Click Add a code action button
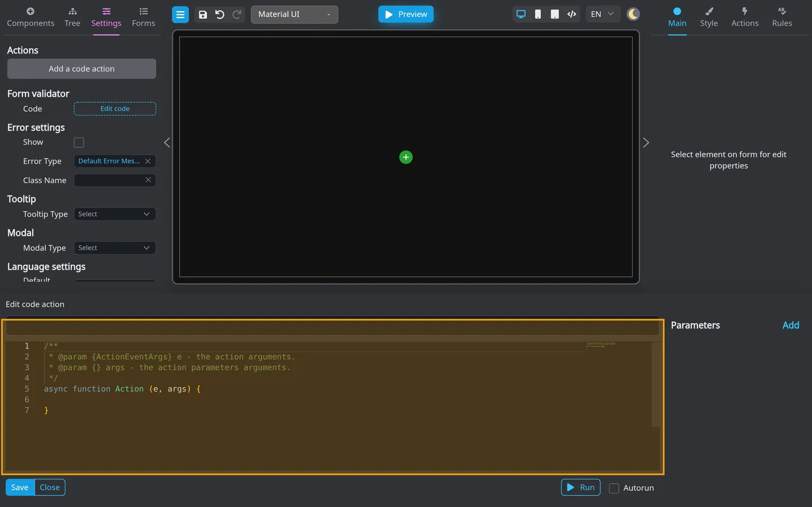The height and width of the screenshot is (507, 812). (x=82, y=69)
